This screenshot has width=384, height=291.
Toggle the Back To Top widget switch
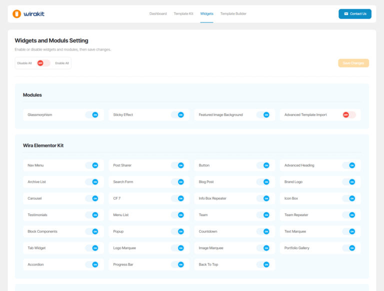263,264
